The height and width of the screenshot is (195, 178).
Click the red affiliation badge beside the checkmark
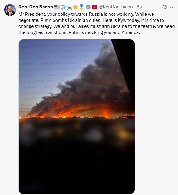(x=94, y=7)
